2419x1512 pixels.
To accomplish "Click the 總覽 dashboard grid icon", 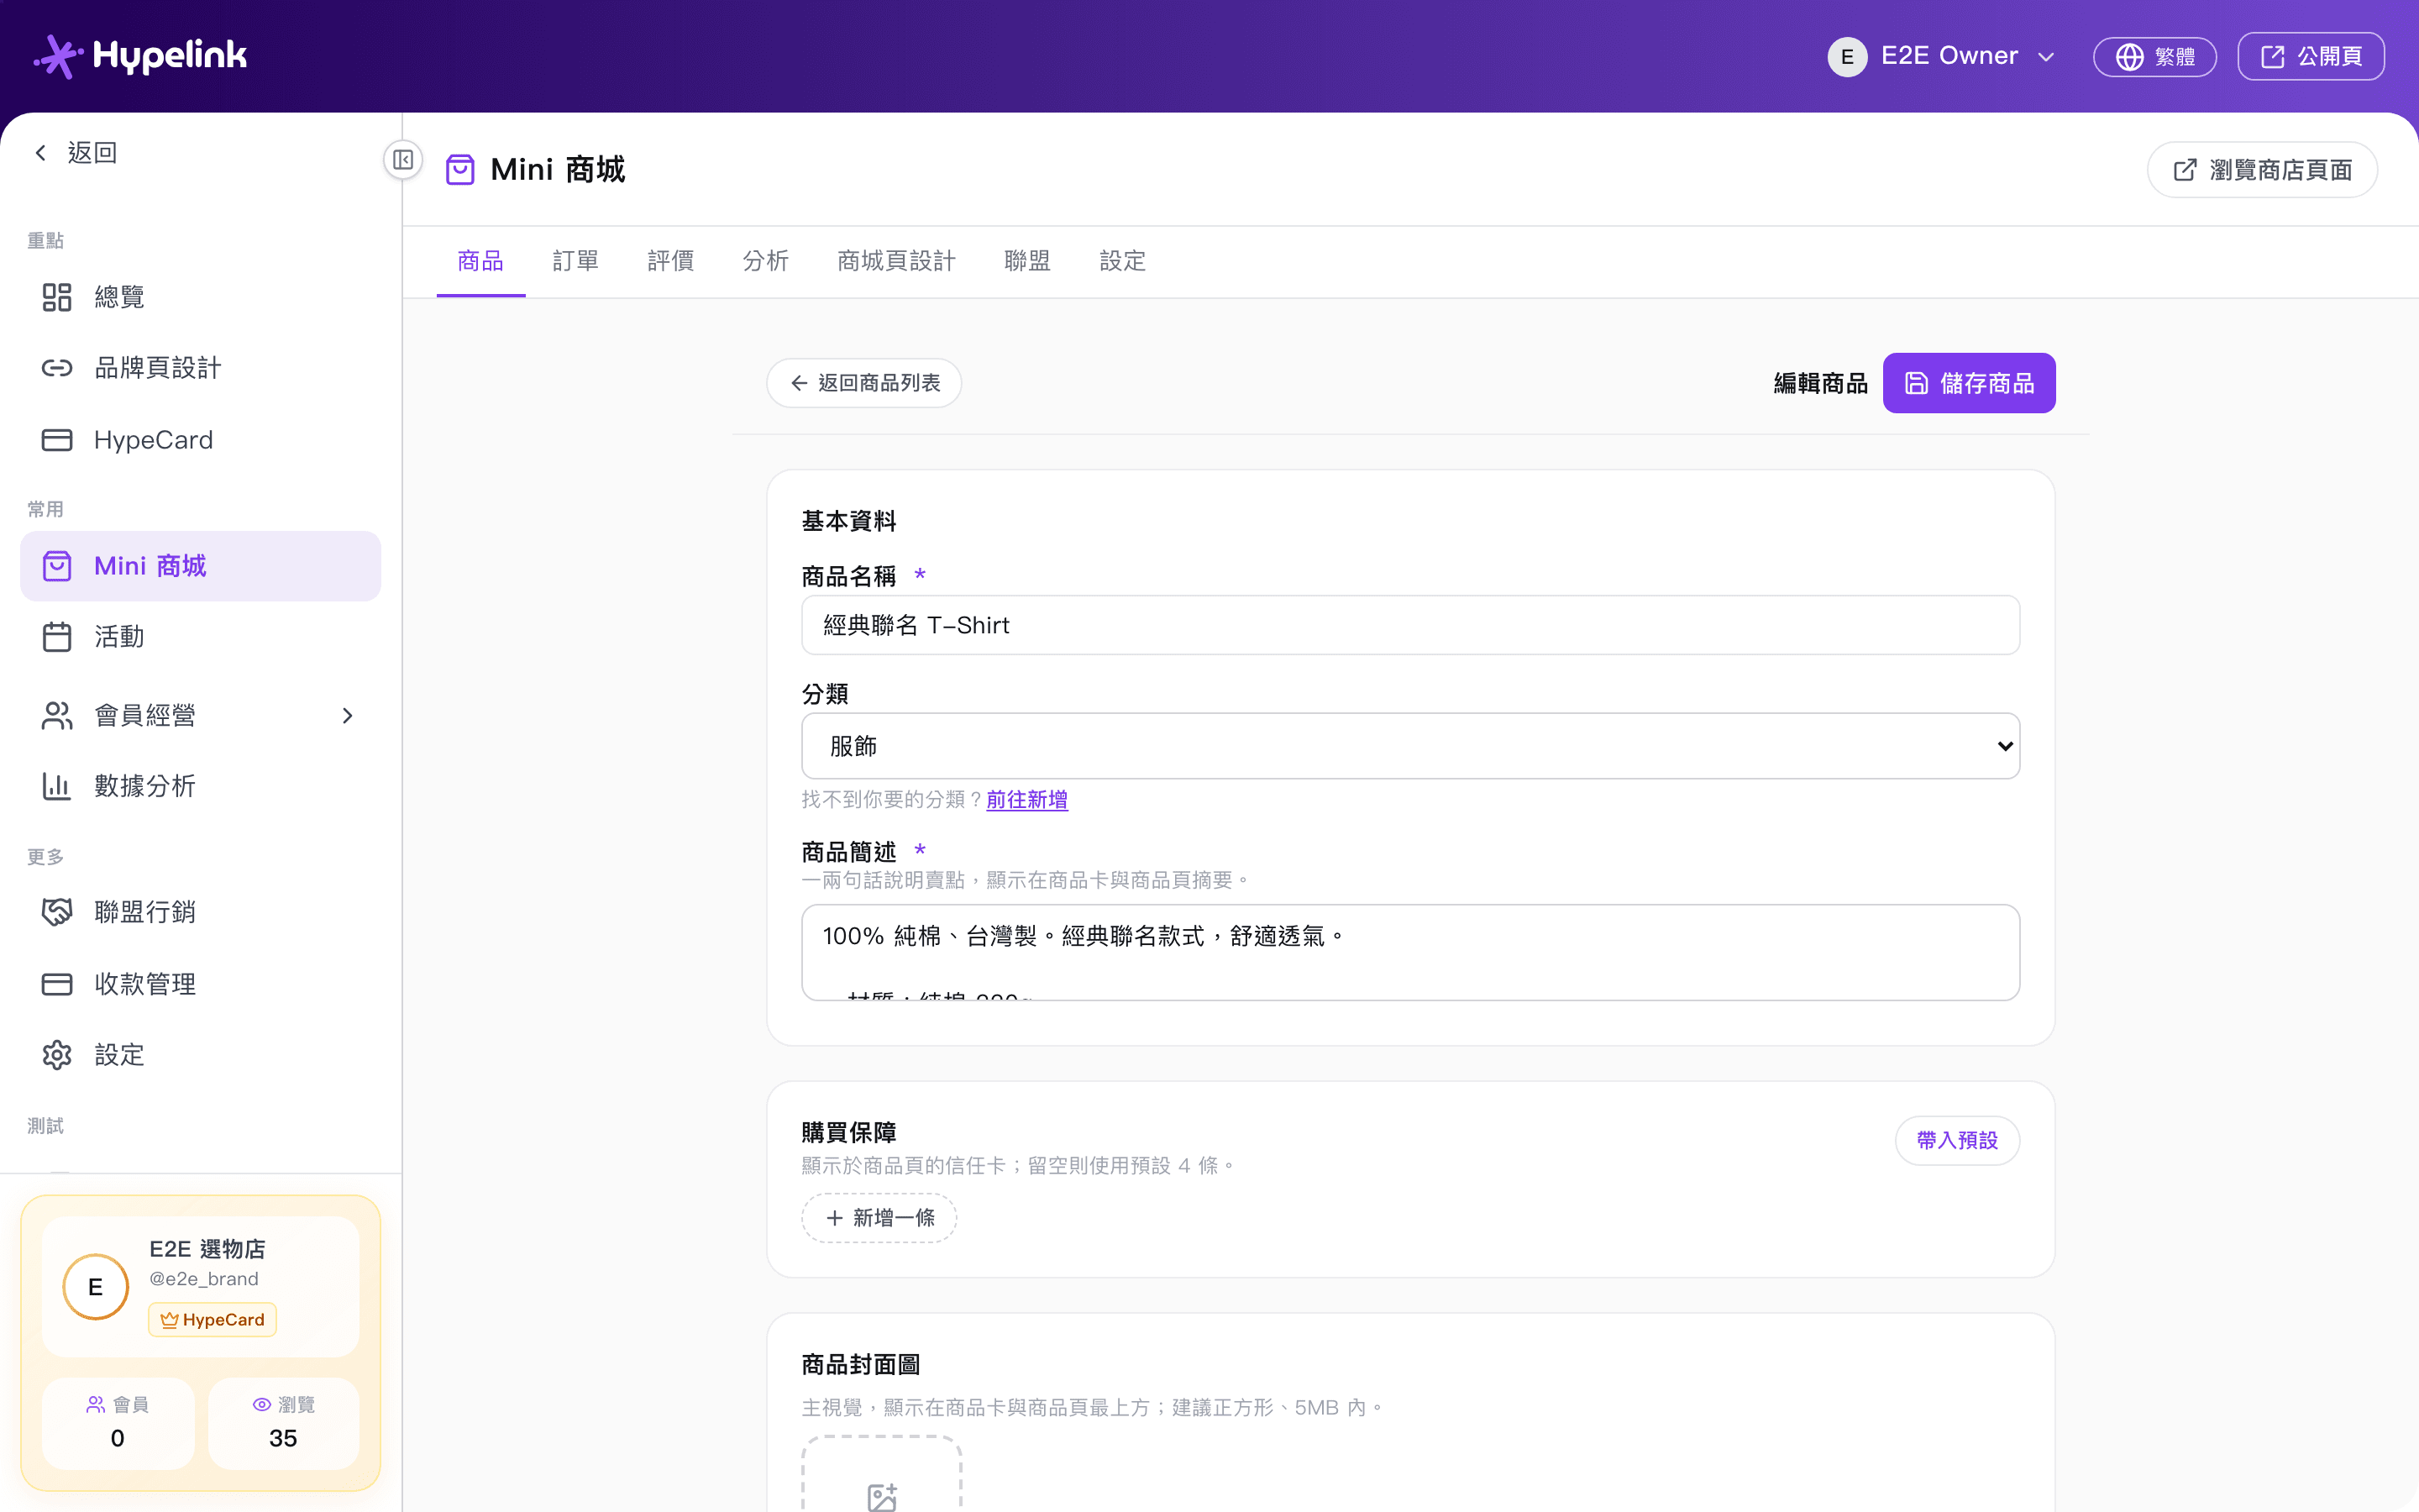I will tap(57, 297).
